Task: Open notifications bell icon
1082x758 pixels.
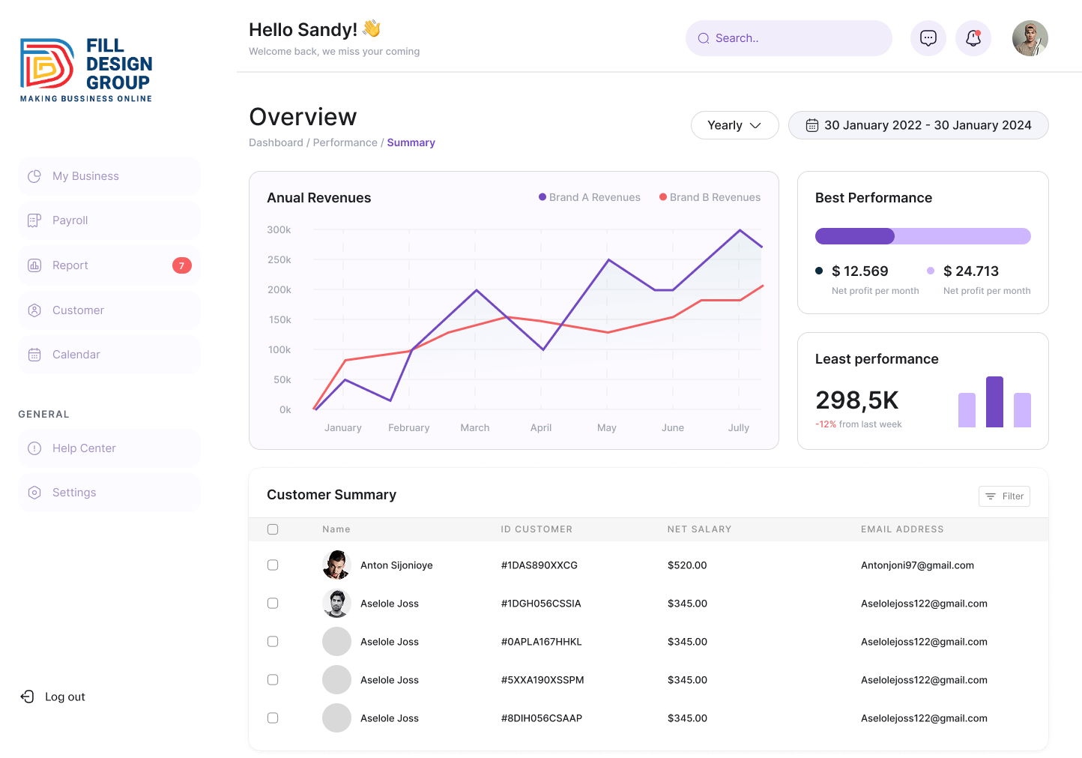Action: click(973, 38)
